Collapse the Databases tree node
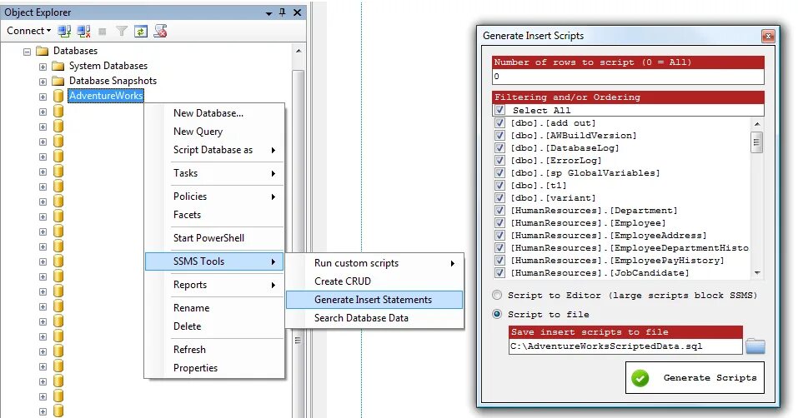This screenshot has height=418, width=798. click(27, 52)
